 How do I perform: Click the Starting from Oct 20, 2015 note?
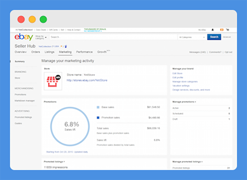tap(67, 152)
